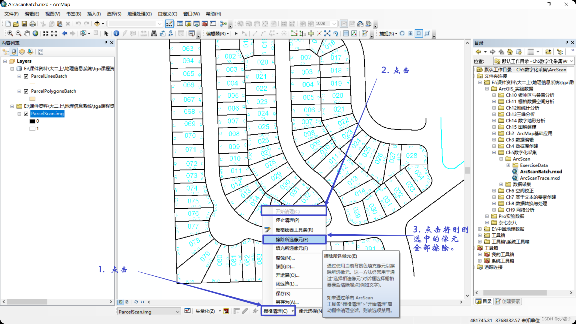576x324 pixels.
Task: Open the Python window icon
Action: 213,24
